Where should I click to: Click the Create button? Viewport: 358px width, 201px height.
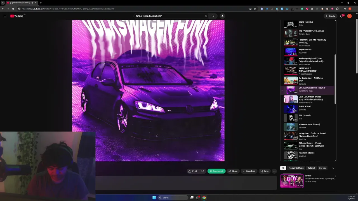330,16
